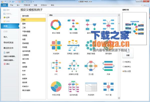Select the 市场分析图 market analysis template
This screenshot has height=102, width=150.
pyautogui.click(x=56, y=87)
